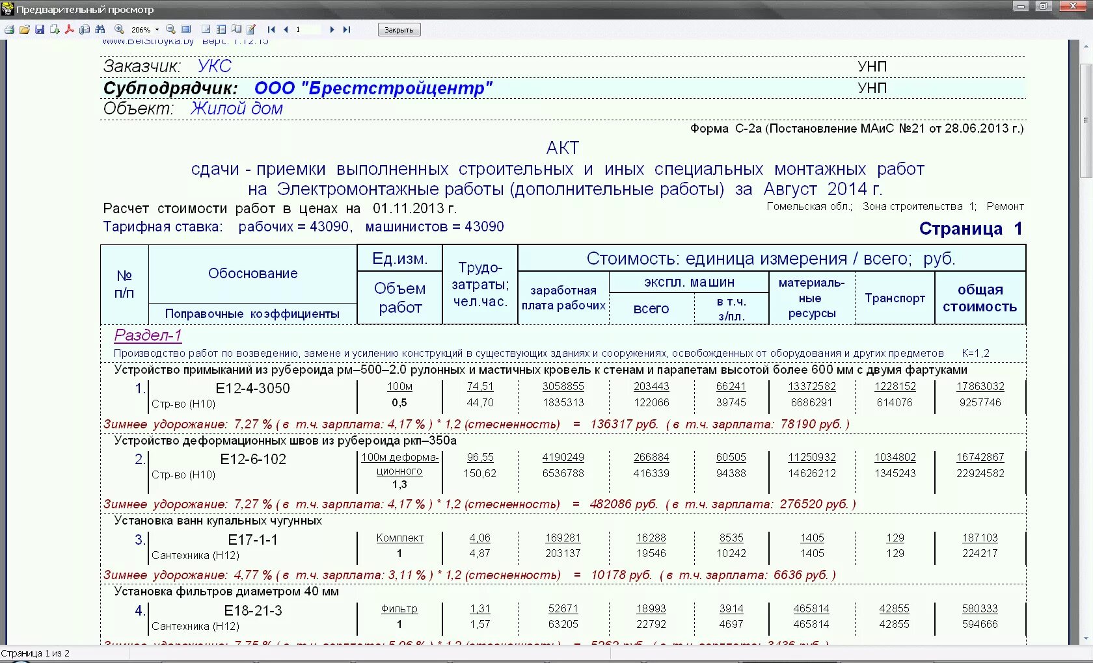Screen dimensions: 1093x663
Task: Open page settings with the open-book icon
Action: tap(236, 29)
